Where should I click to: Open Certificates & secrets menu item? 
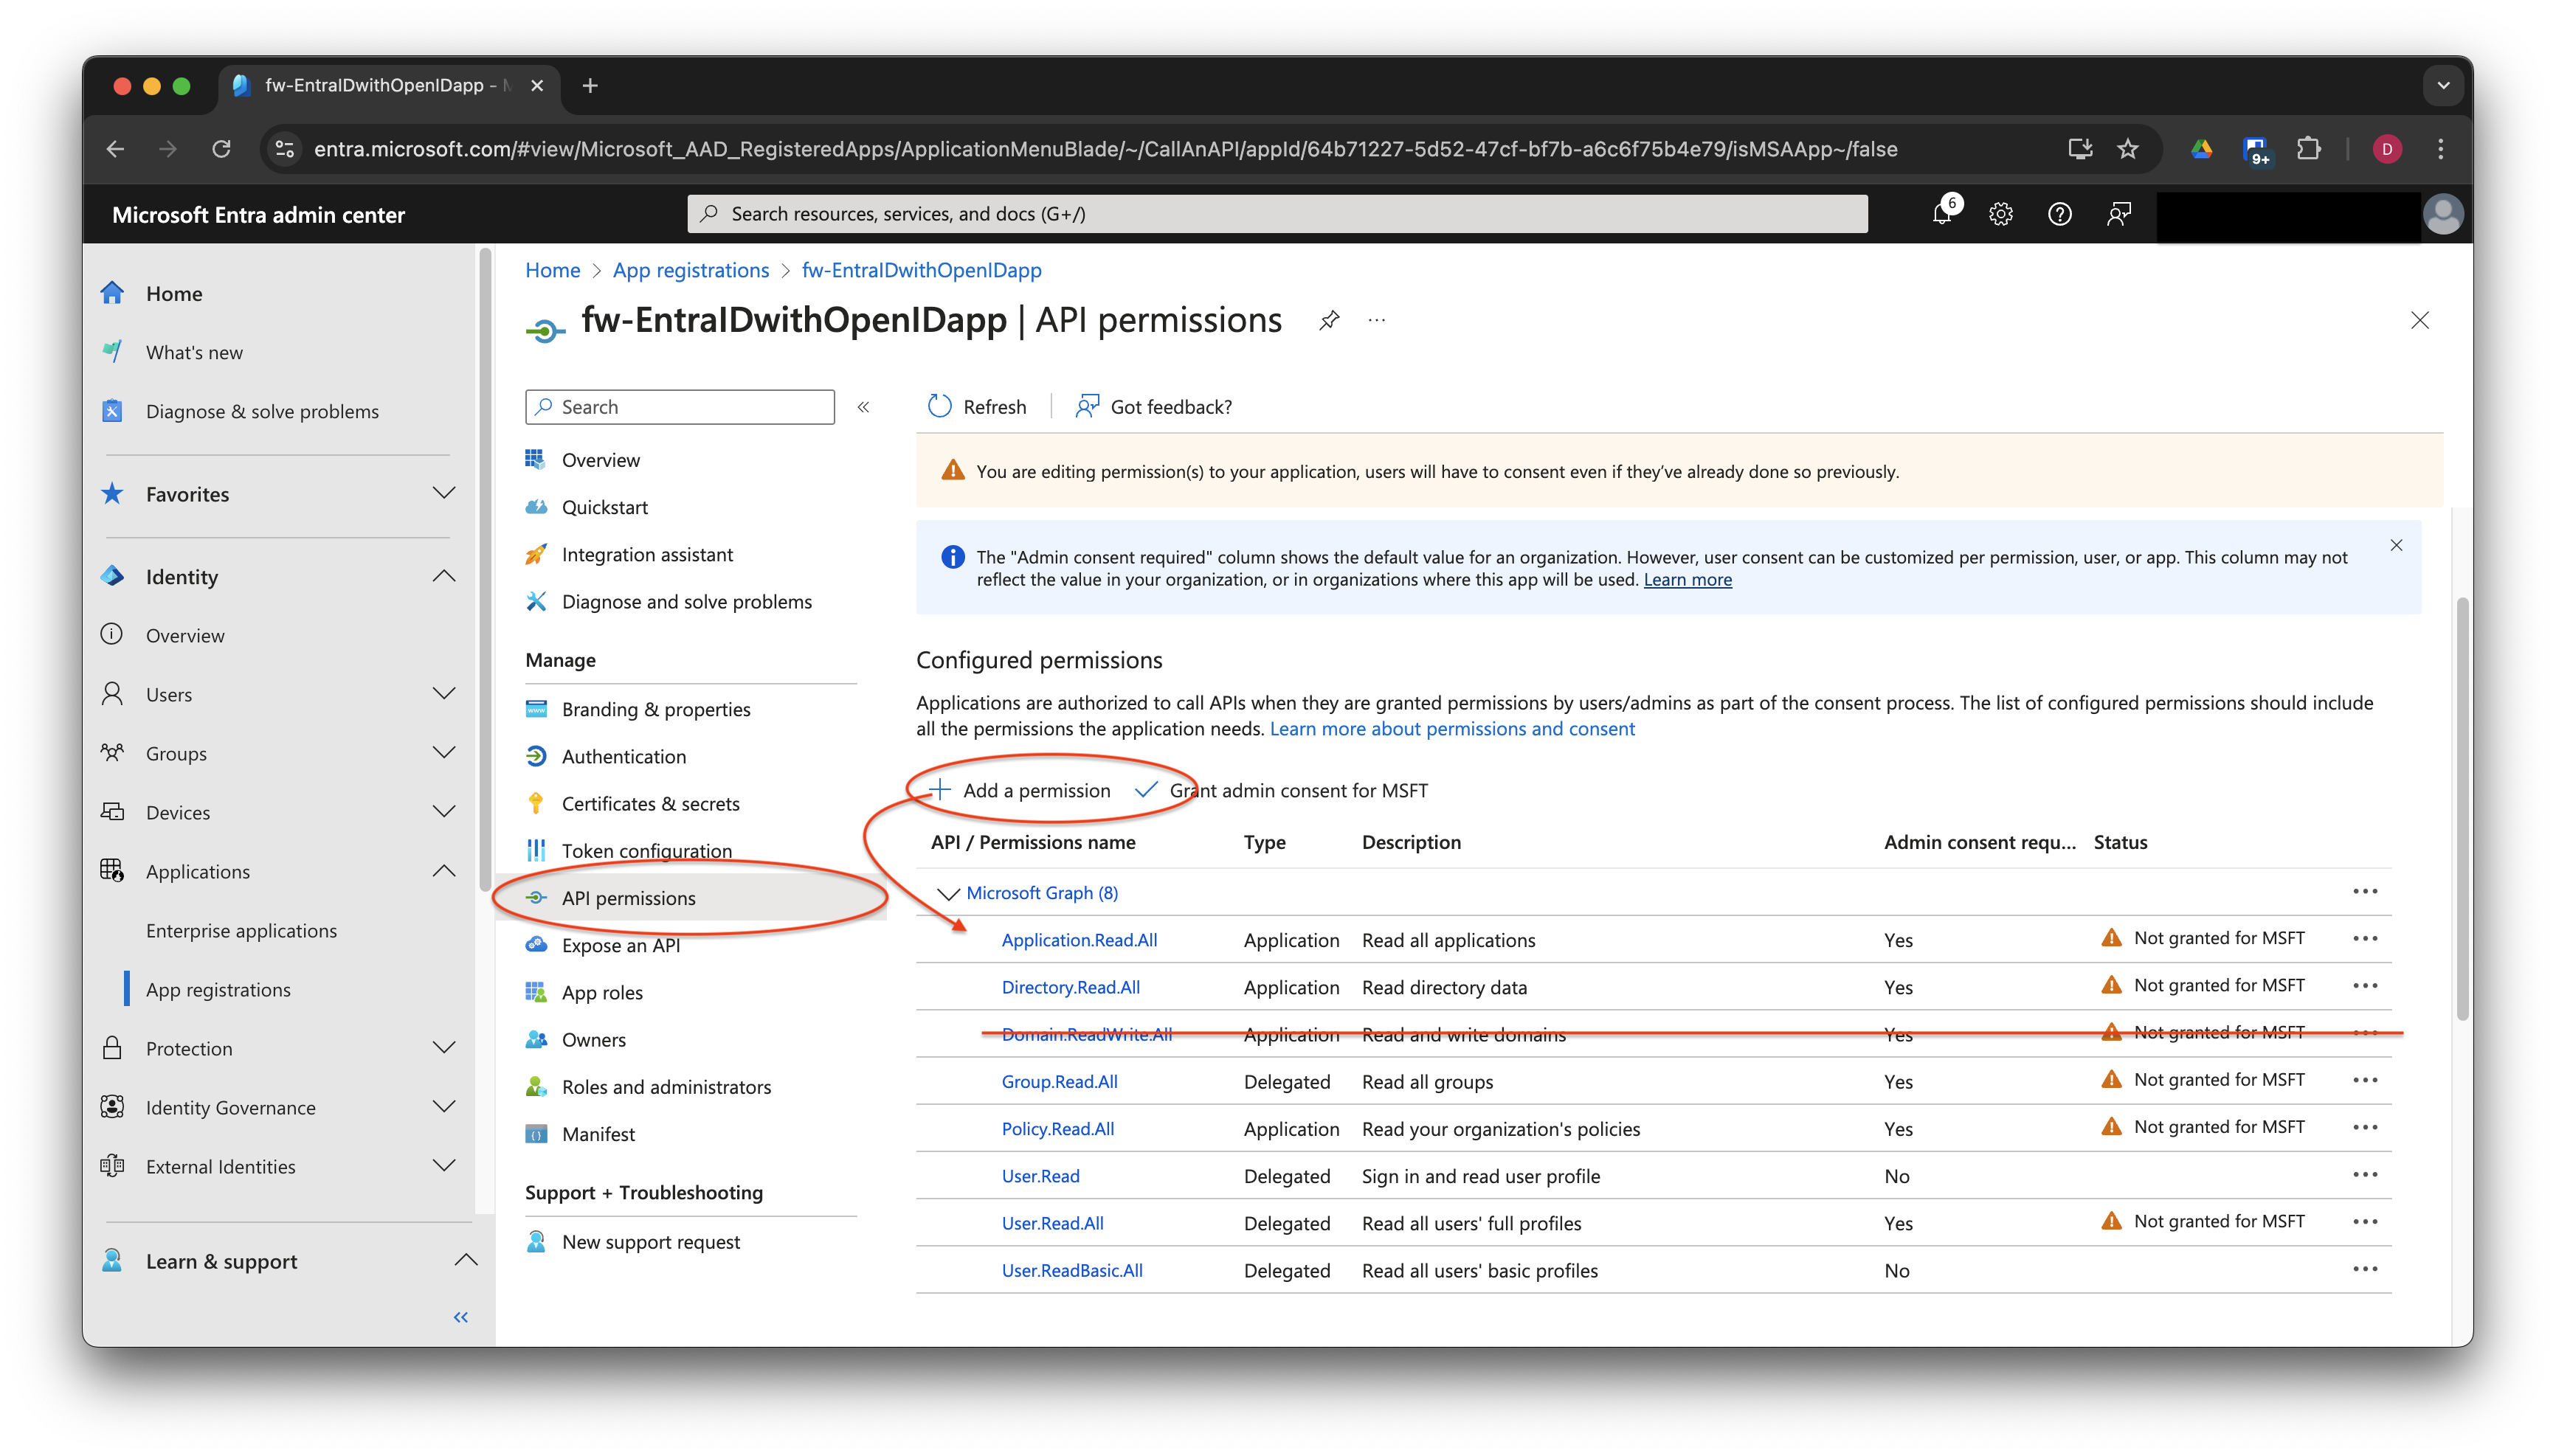click(x=650, y=804)
